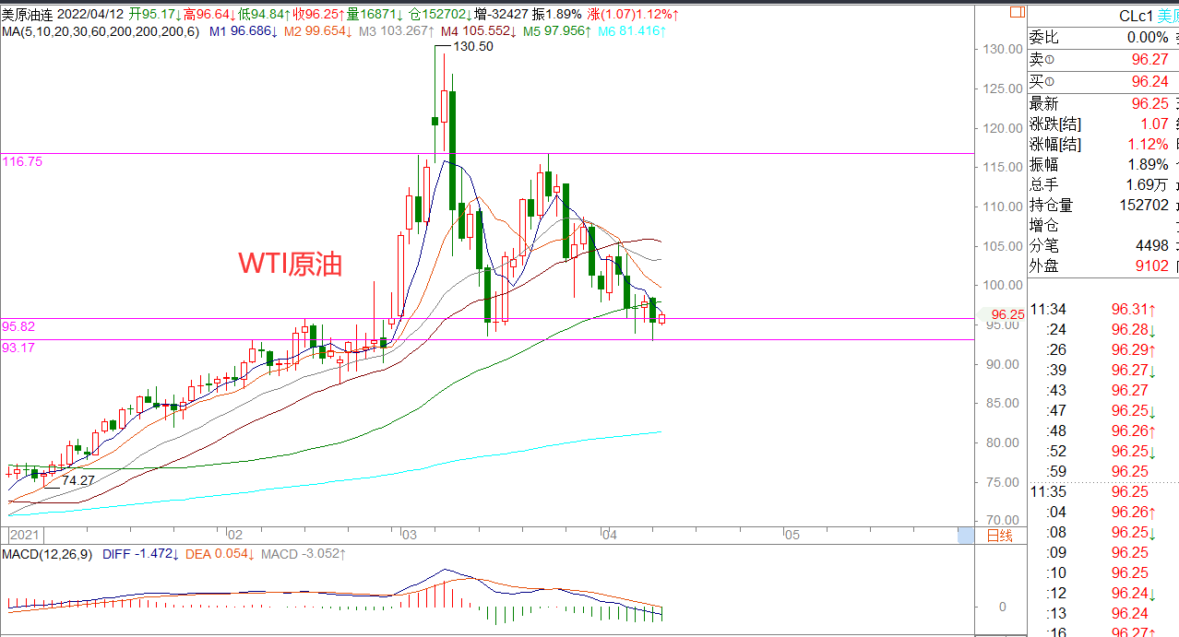
Task: Click the 分笔 value 4498
Action: pos(1151,245)
